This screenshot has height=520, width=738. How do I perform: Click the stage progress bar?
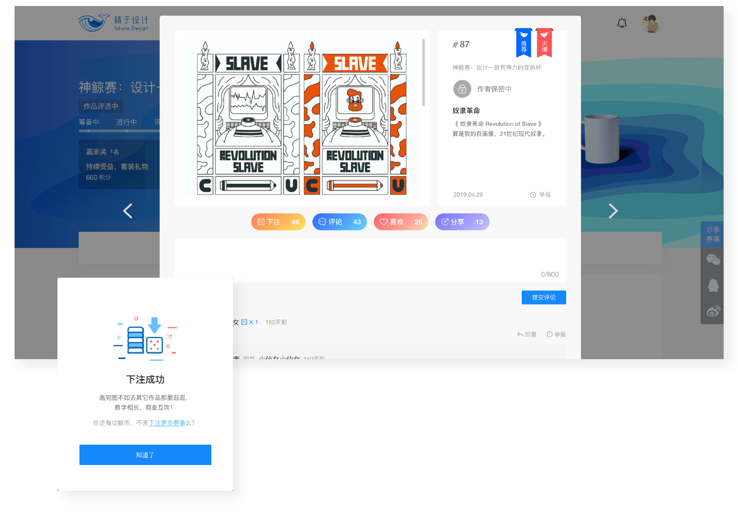coord(119,131)
